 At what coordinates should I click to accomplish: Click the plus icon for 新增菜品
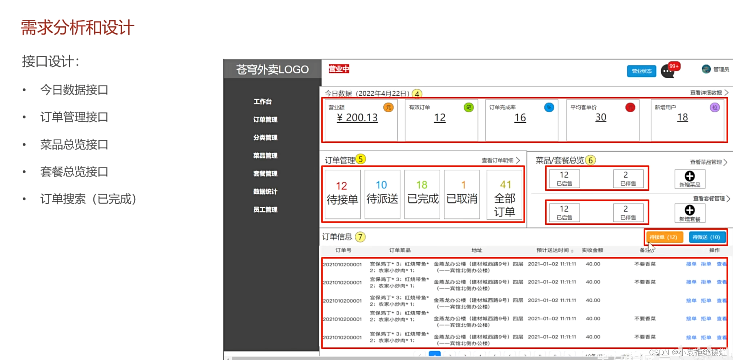click(690, 176)
